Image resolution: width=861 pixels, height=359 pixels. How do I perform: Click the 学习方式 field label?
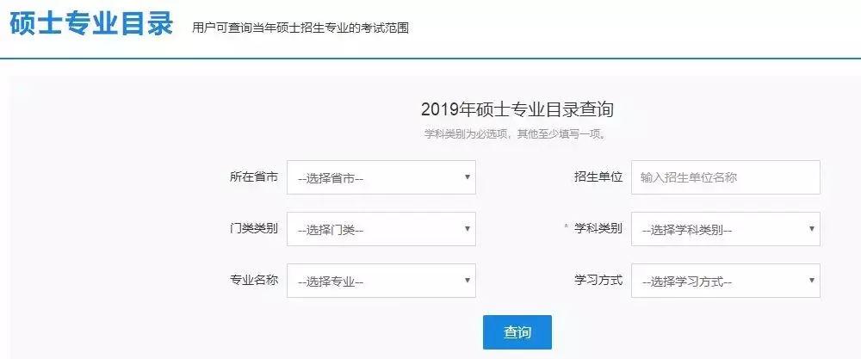[598, 281]
